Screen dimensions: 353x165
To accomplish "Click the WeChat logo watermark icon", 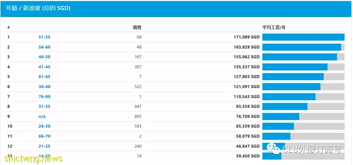I will pos(274,148).
